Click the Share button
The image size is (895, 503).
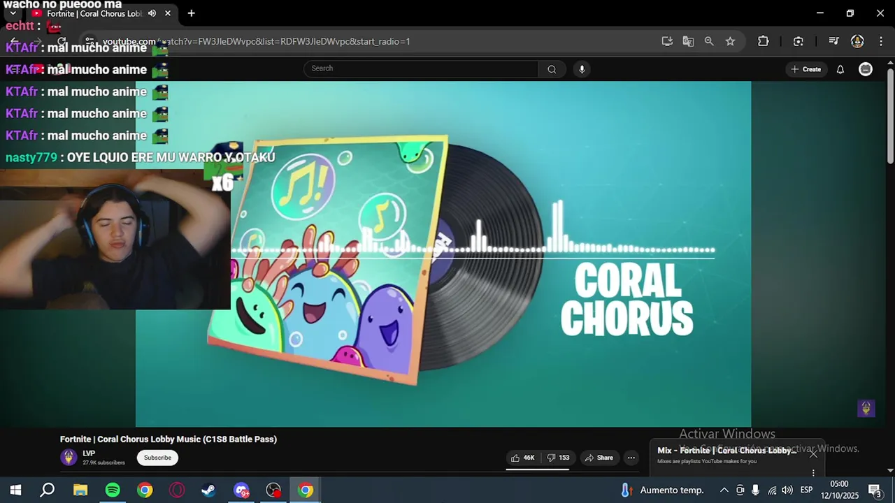click(x=599, y=458)
